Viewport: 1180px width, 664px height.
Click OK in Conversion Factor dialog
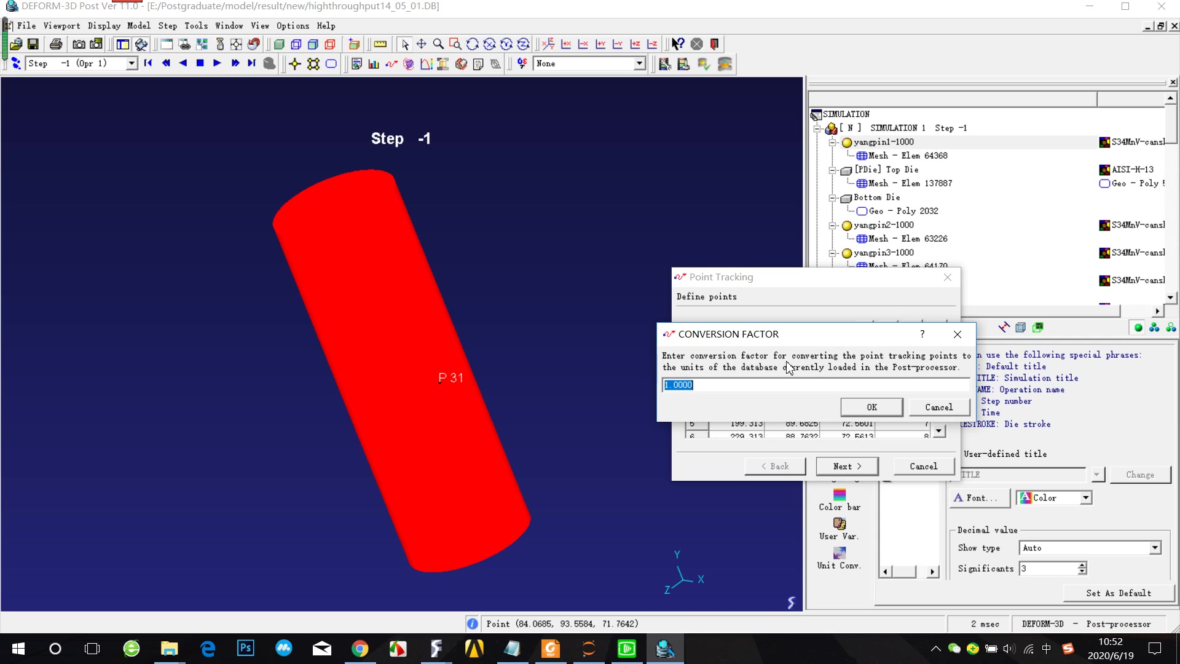[871, 407]
